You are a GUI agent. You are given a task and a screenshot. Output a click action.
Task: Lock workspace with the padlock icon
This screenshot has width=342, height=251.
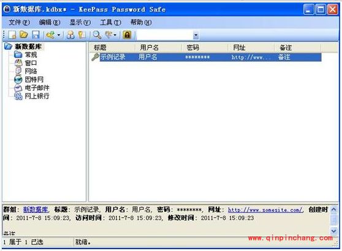coord(127,35)
